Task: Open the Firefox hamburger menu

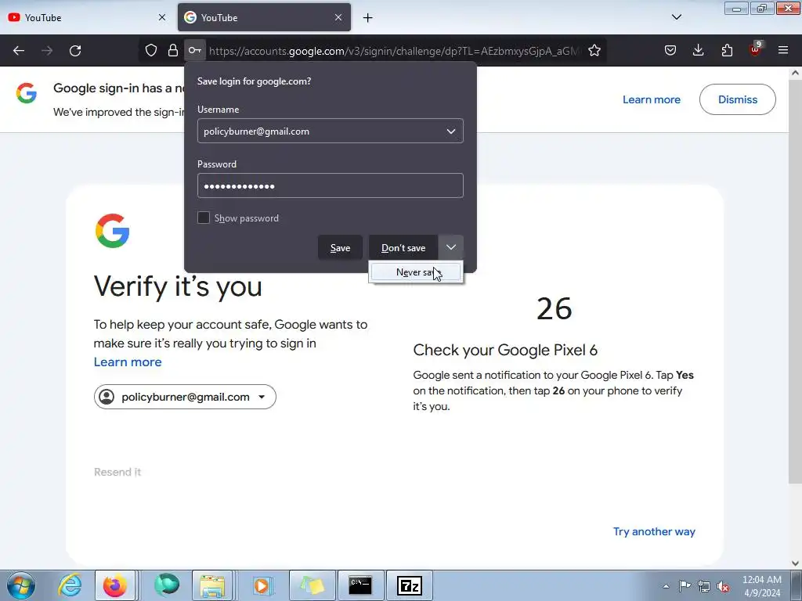Action: click(x=783, y=50)
